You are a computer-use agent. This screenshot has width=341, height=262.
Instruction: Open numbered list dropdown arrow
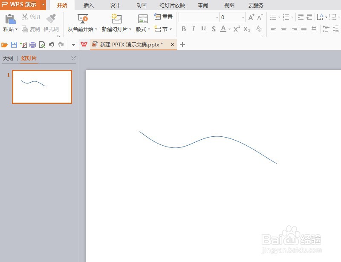point(292,17)
